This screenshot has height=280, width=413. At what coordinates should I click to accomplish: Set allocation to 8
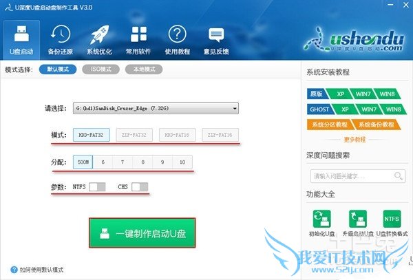coord(142,162)
